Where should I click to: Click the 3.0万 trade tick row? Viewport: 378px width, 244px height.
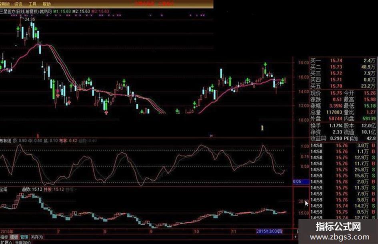pos(343,145)
